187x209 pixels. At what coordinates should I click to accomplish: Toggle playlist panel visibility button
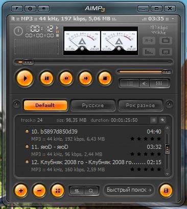tap(130, 83)
